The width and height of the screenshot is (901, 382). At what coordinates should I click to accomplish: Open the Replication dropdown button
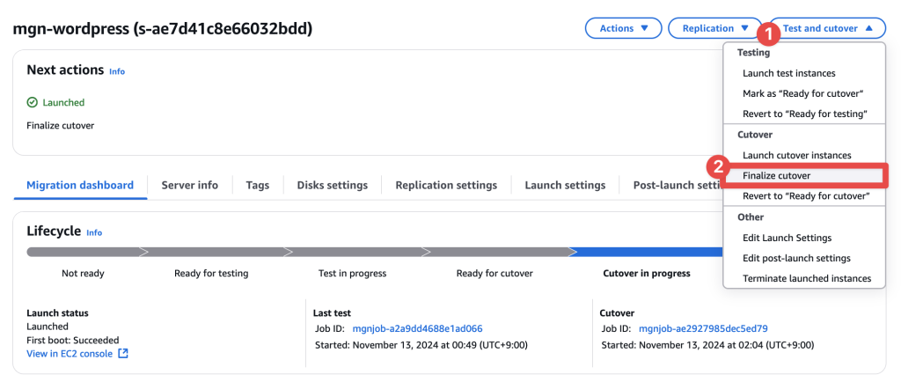pyautogui.click(x=714, y=28)
